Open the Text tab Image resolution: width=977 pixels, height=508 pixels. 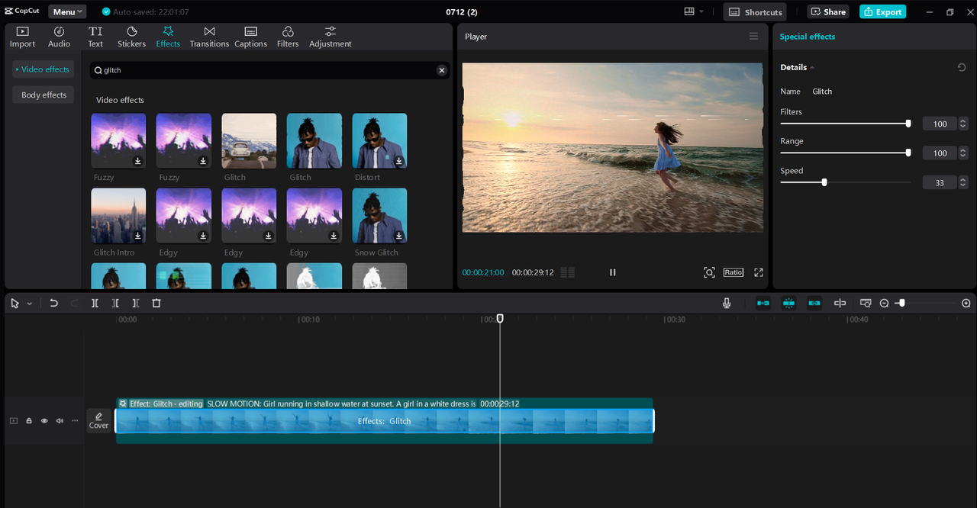pos(95,37)
